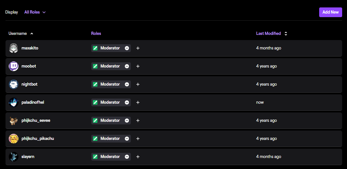
Task: Click the green sword icon for maxakito
Action: tap(95, 48)
